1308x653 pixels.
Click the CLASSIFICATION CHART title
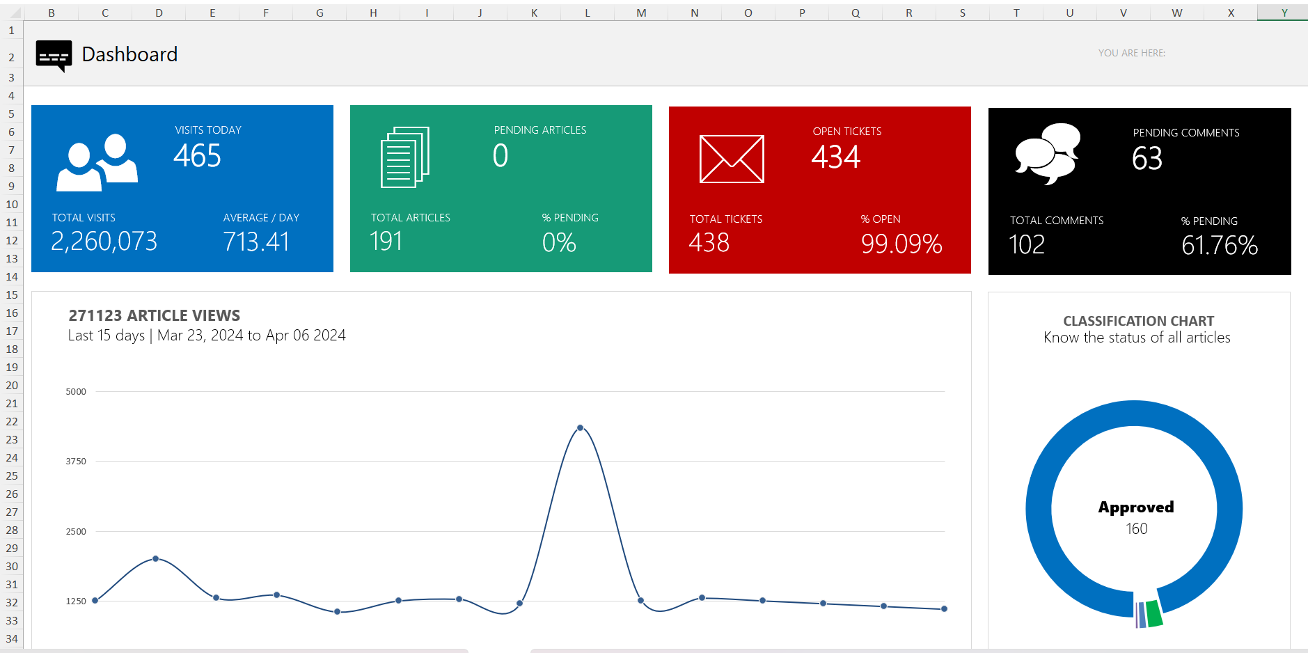coord(1139,321)
